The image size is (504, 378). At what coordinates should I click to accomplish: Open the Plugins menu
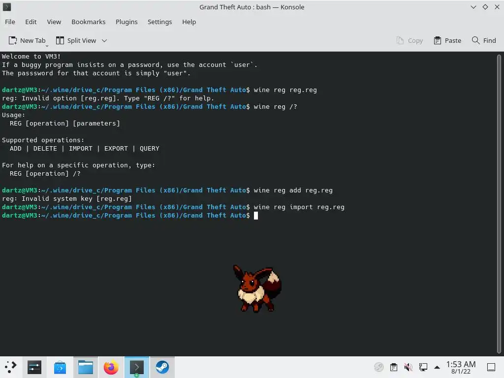tap(126, 22)
